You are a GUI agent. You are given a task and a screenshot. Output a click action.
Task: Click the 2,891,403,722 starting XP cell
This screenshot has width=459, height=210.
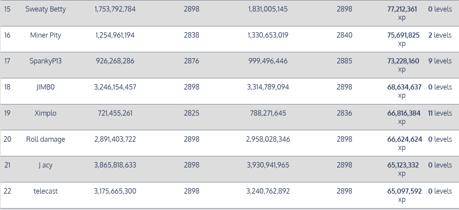coord(115,139)
